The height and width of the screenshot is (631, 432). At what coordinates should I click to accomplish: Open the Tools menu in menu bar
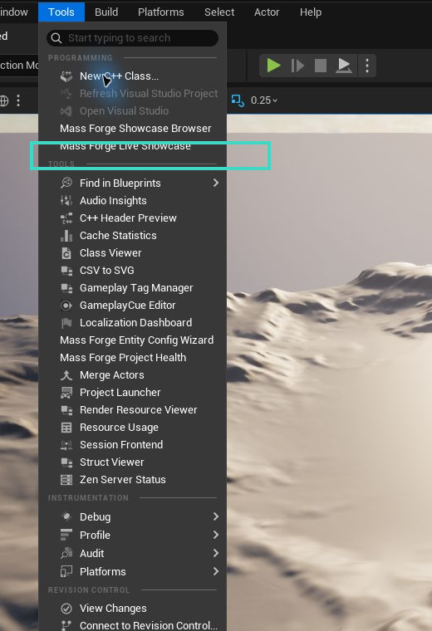coord(61,12)
